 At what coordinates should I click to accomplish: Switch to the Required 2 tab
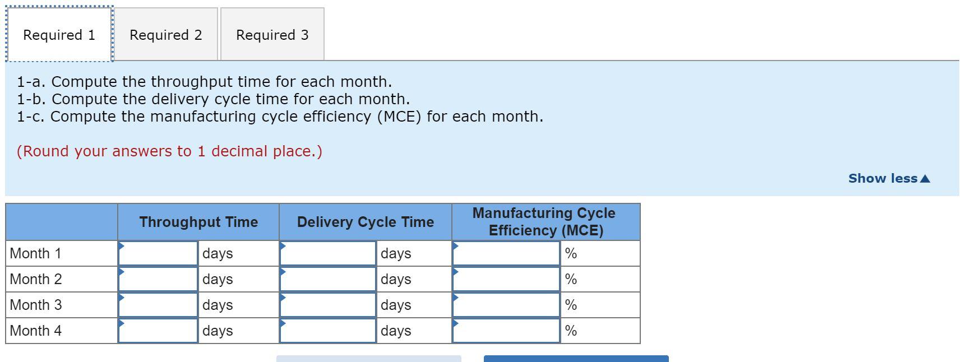pyautogui.click(x=165, y=35)
